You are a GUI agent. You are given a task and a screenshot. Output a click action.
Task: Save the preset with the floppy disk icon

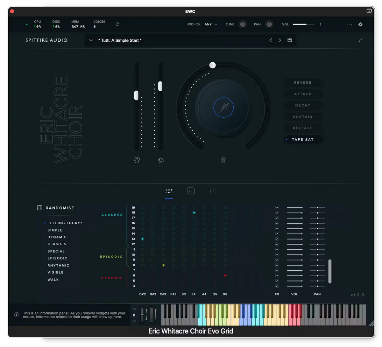(289, 40)
